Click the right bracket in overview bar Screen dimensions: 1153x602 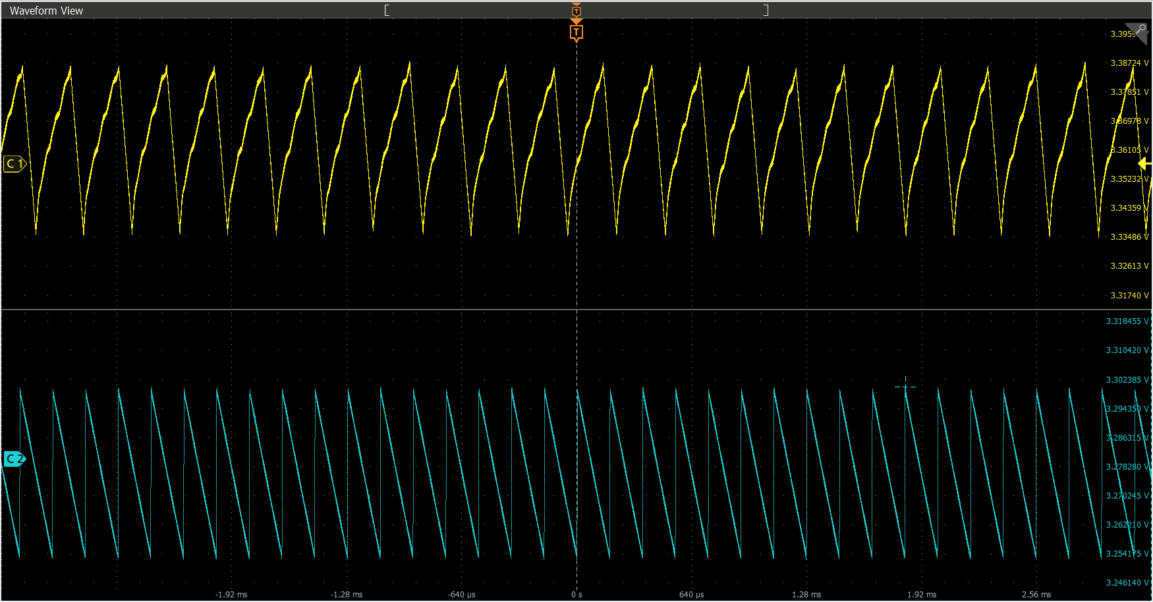point(766,10)
